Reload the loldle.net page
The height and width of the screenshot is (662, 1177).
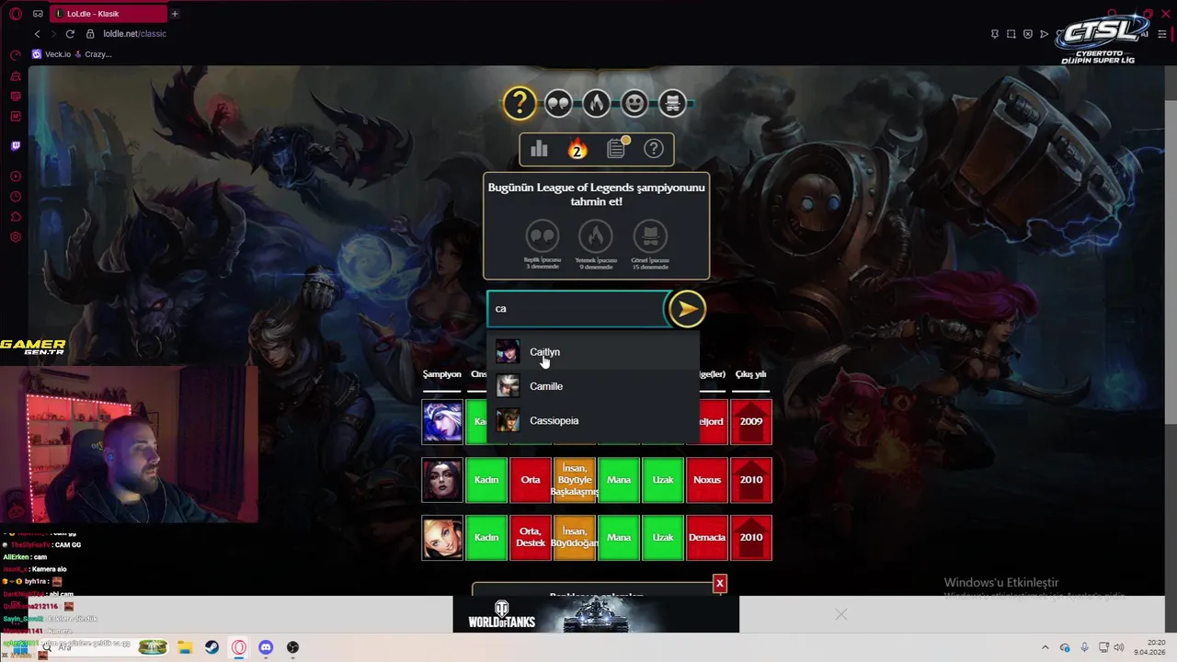[x=70, y=34]
